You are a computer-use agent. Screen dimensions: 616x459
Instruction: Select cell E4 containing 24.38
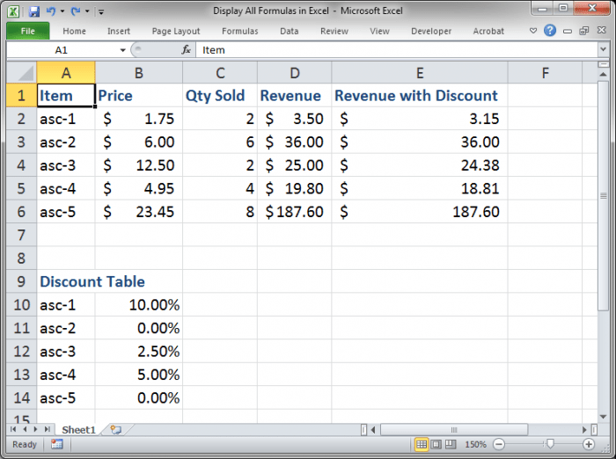coord(419,165)
